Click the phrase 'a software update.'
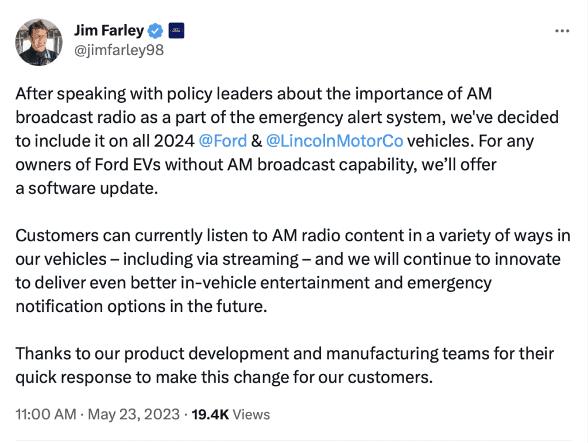588x443 pixels. 86,188
